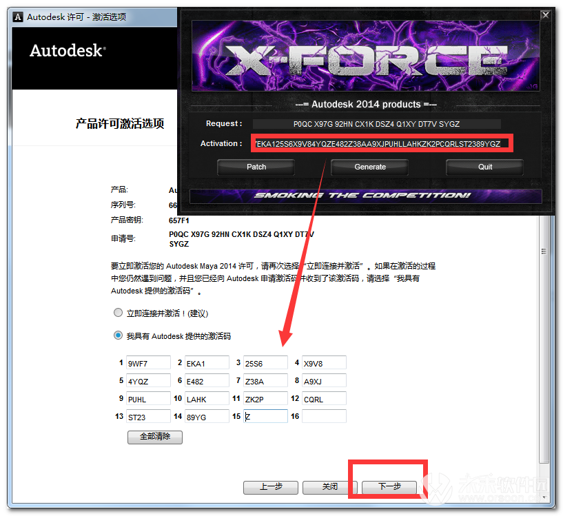Click the active code box numbered 15
Viewport: 563px width, 516px height.
click(x=265, y=417)
